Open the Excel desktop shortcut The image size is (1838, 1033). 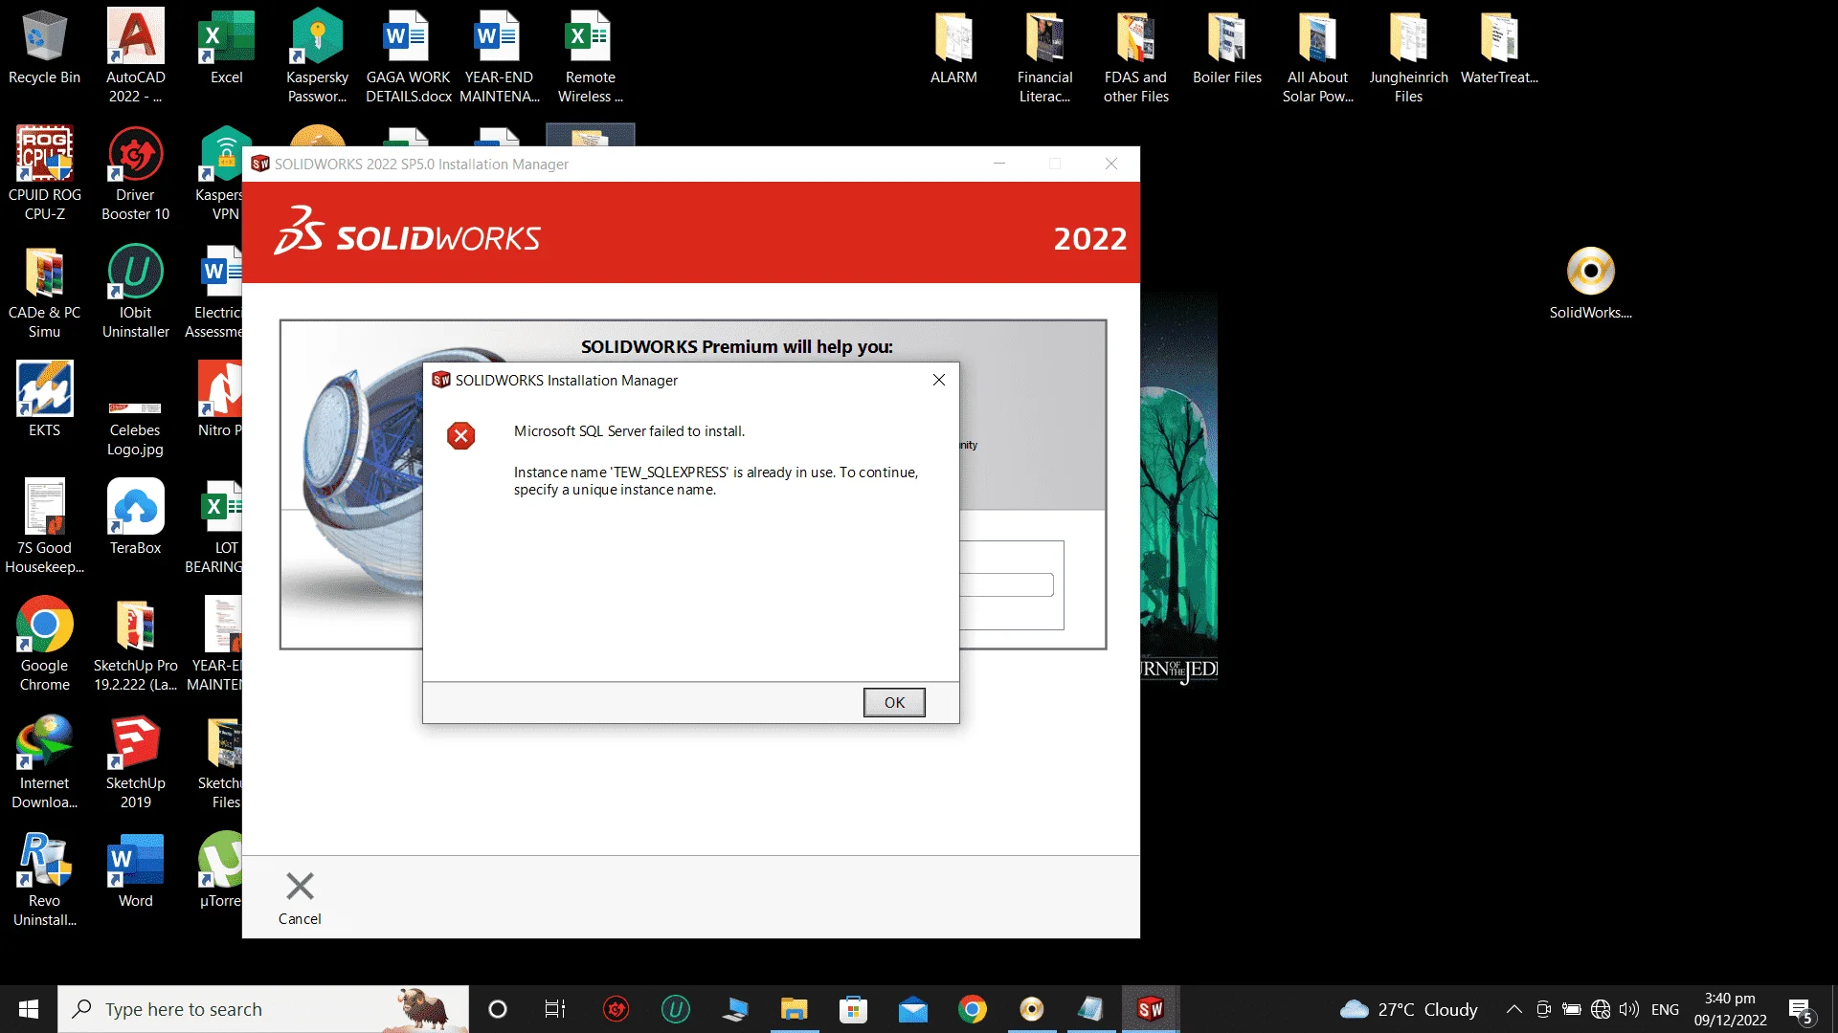226,48
